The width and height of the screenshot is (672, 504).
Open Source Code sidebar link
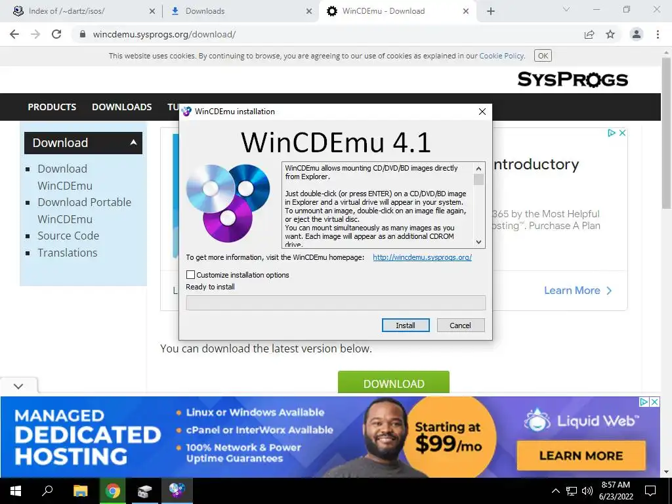(68, 236)
